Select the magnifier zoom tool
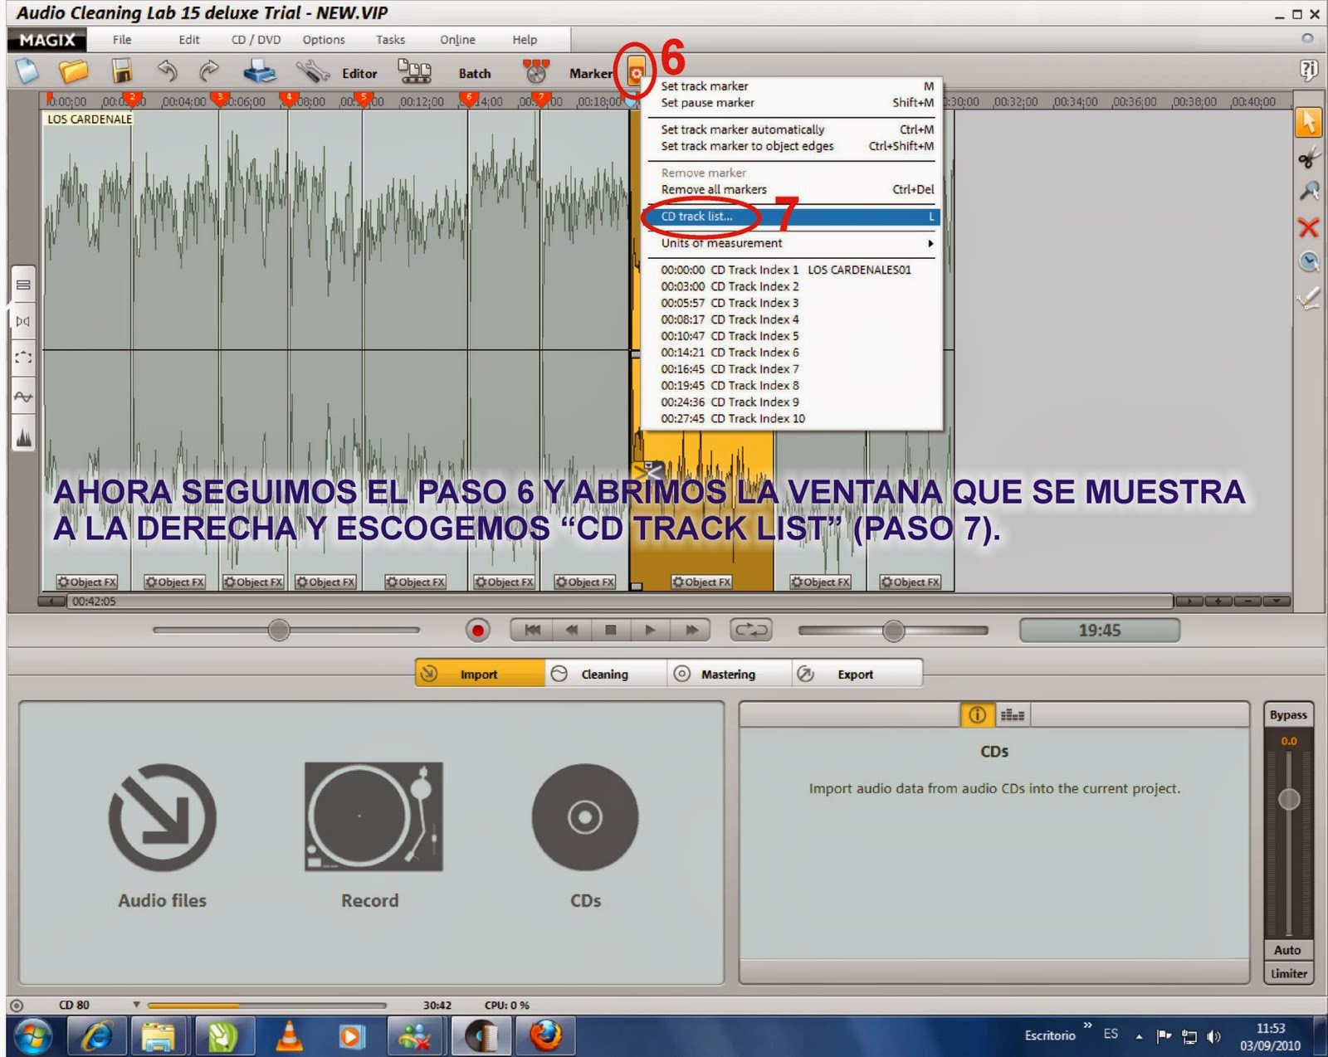The image size is (1328, 1057). (1308, 192)
